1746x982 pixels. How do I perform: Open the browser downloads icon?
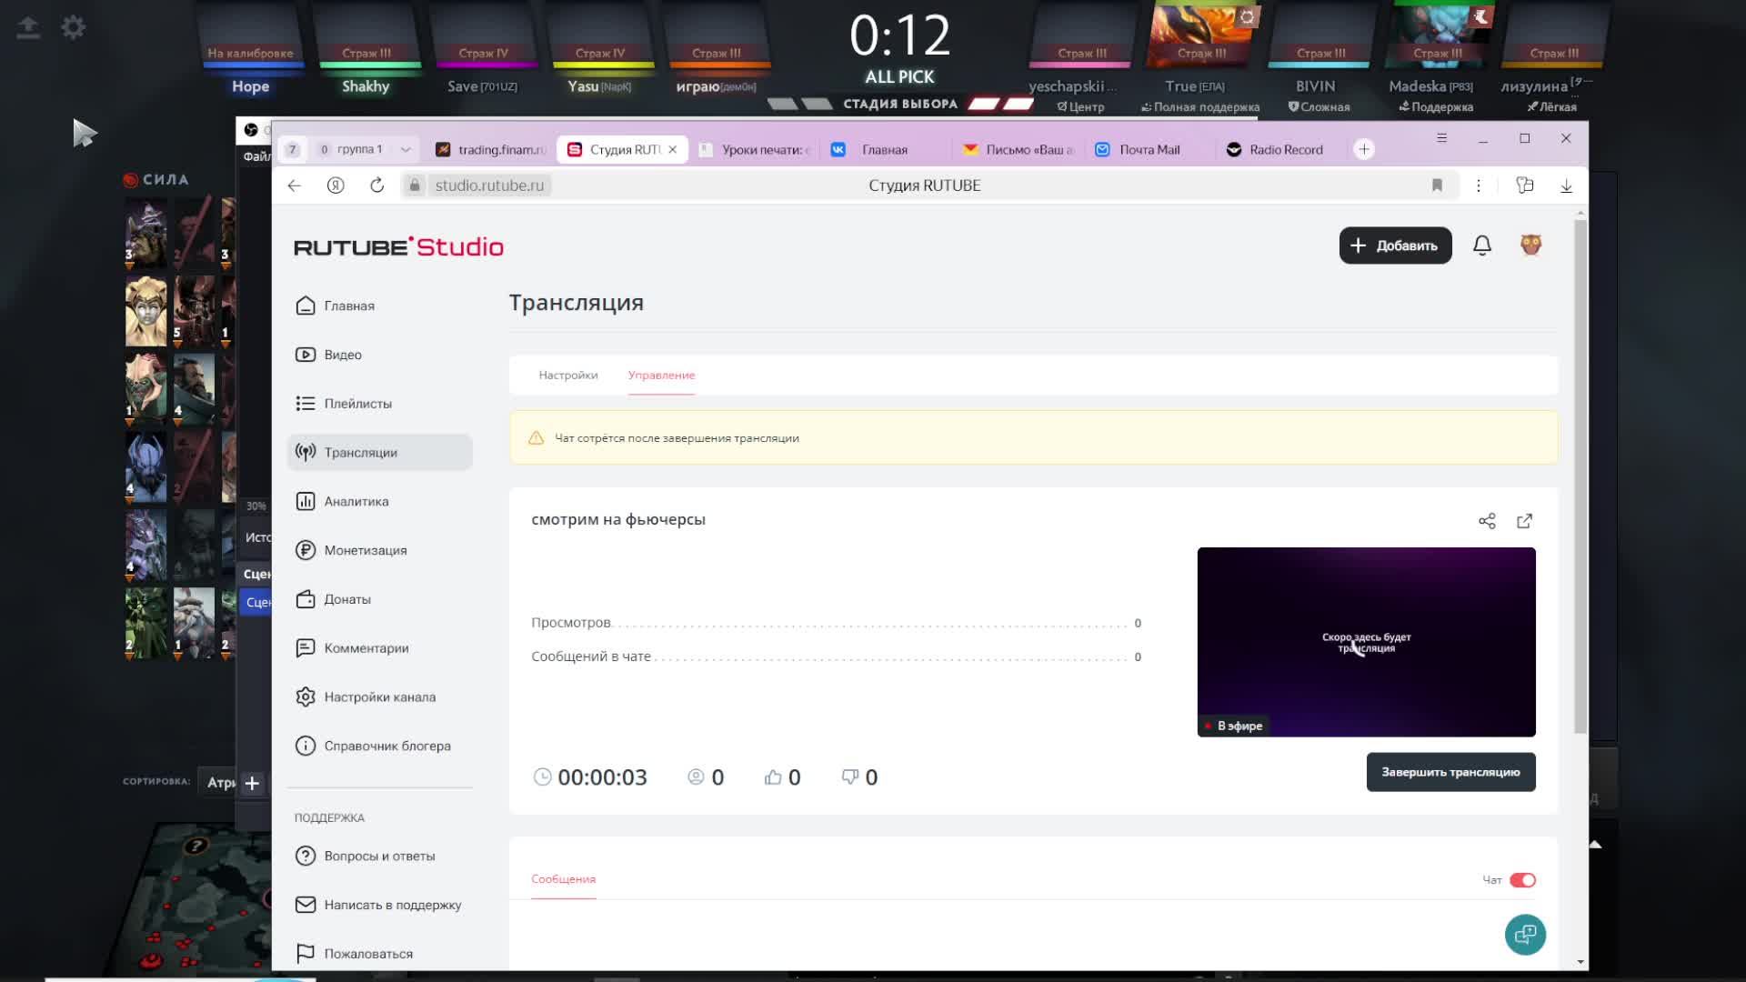1566,185
